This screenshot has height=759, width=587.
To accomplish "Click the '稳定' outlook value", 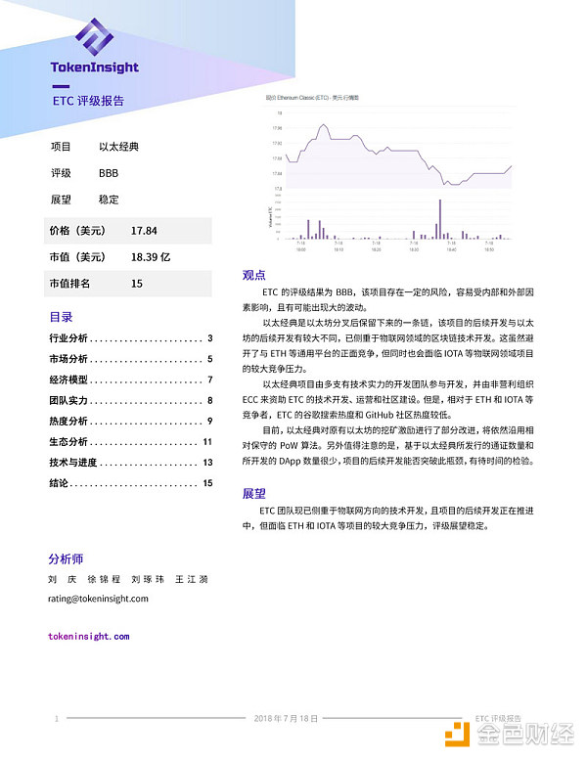I will pyautogui.click(x=109, y=200).
